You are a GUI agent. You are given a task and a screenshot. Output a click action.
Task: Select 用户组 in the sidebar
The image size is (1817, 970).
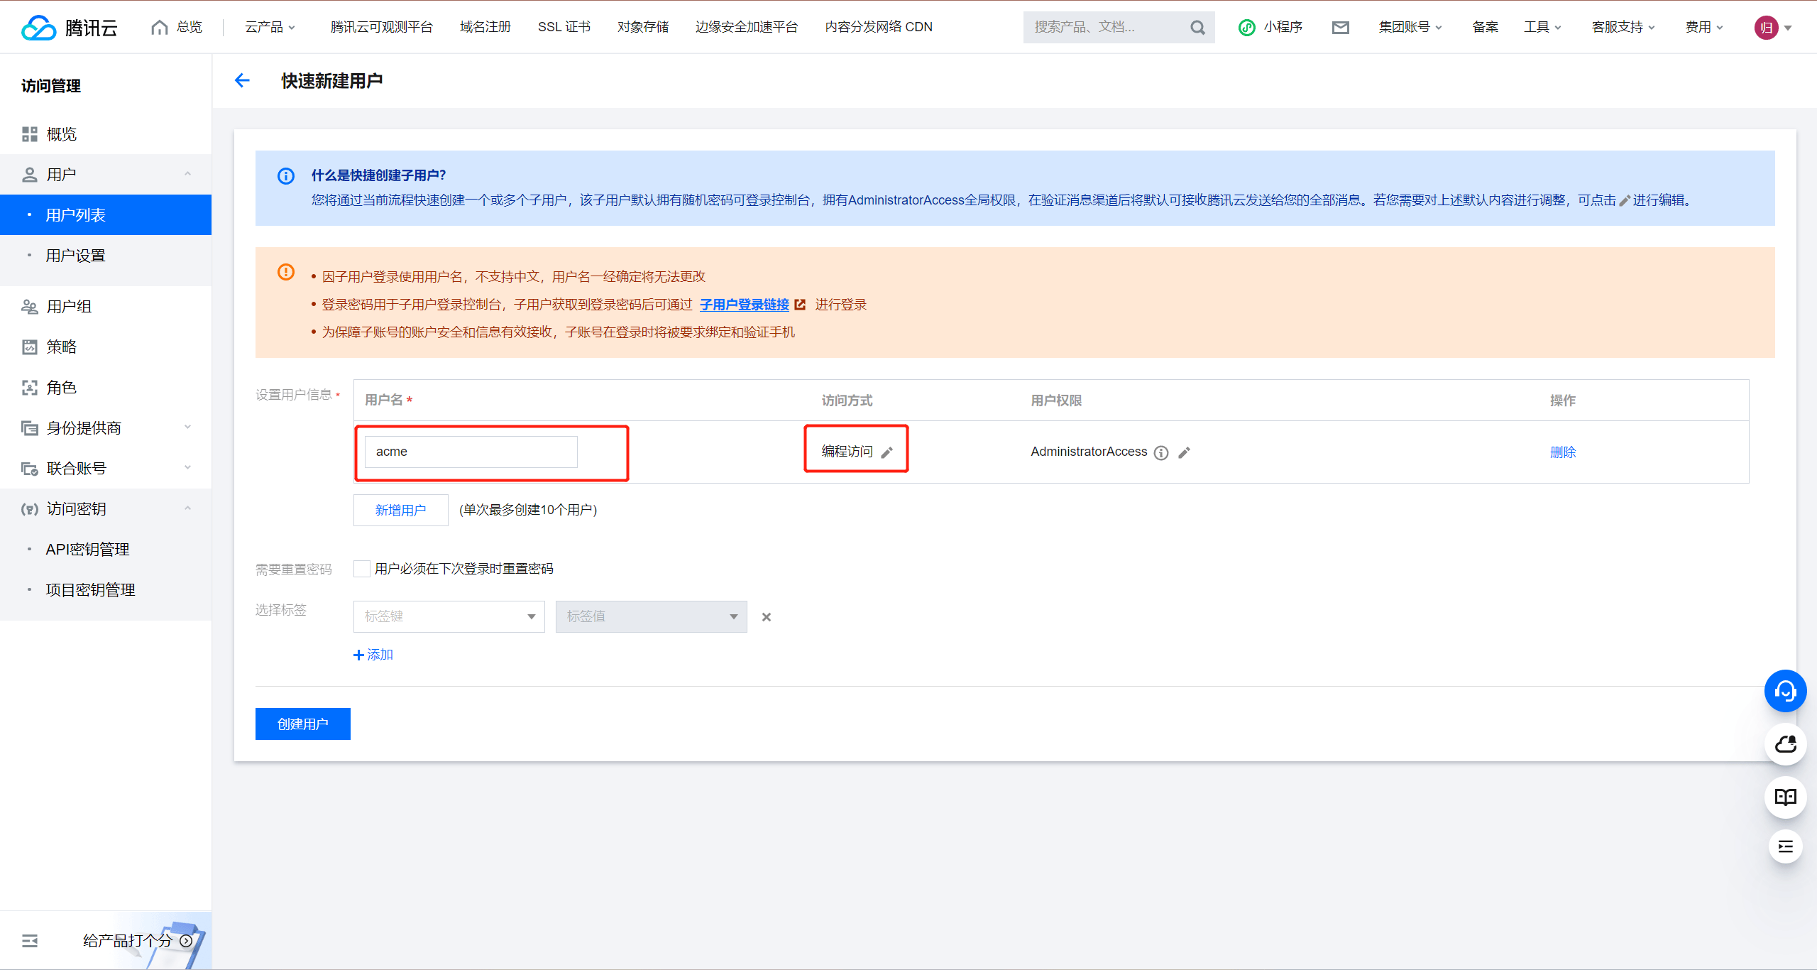click(69, 306)
